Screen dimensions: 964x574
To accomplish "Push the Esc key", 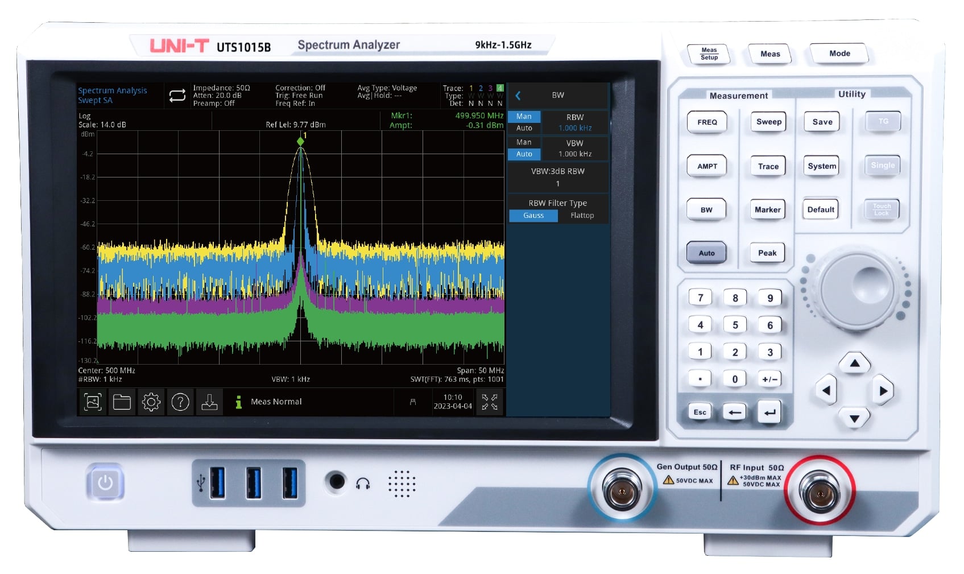I will pyautogui.click(x=700, y=412).
